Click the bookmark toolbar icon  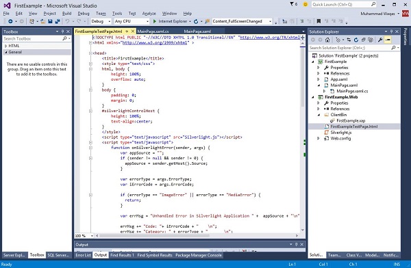(319, 21)
